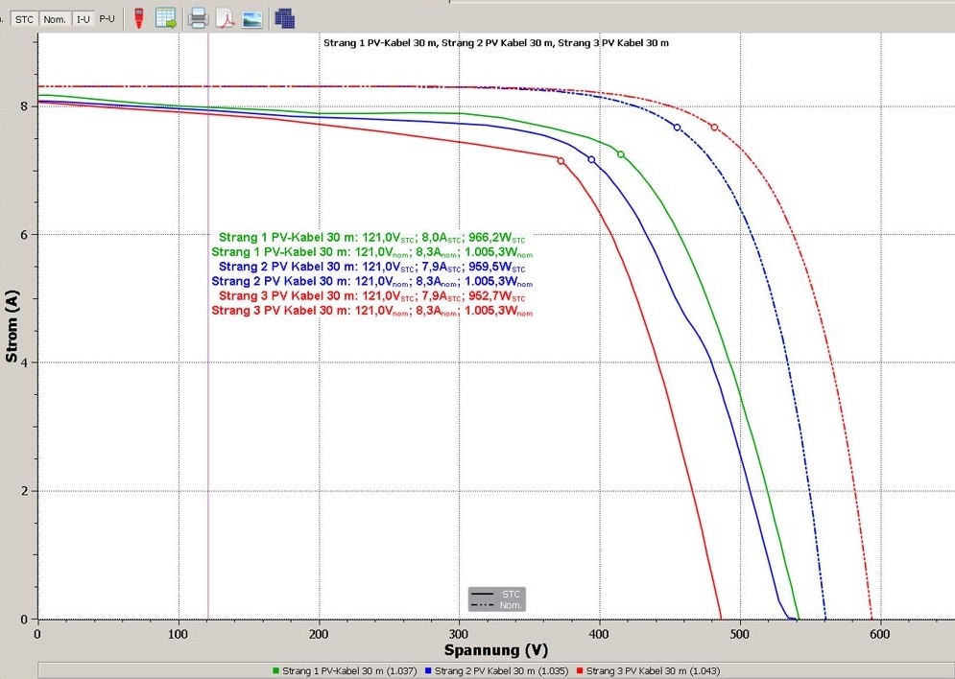955x679 pixels.
Task: Switch to the P-U curve view
Action: click(x=107, y=19)
